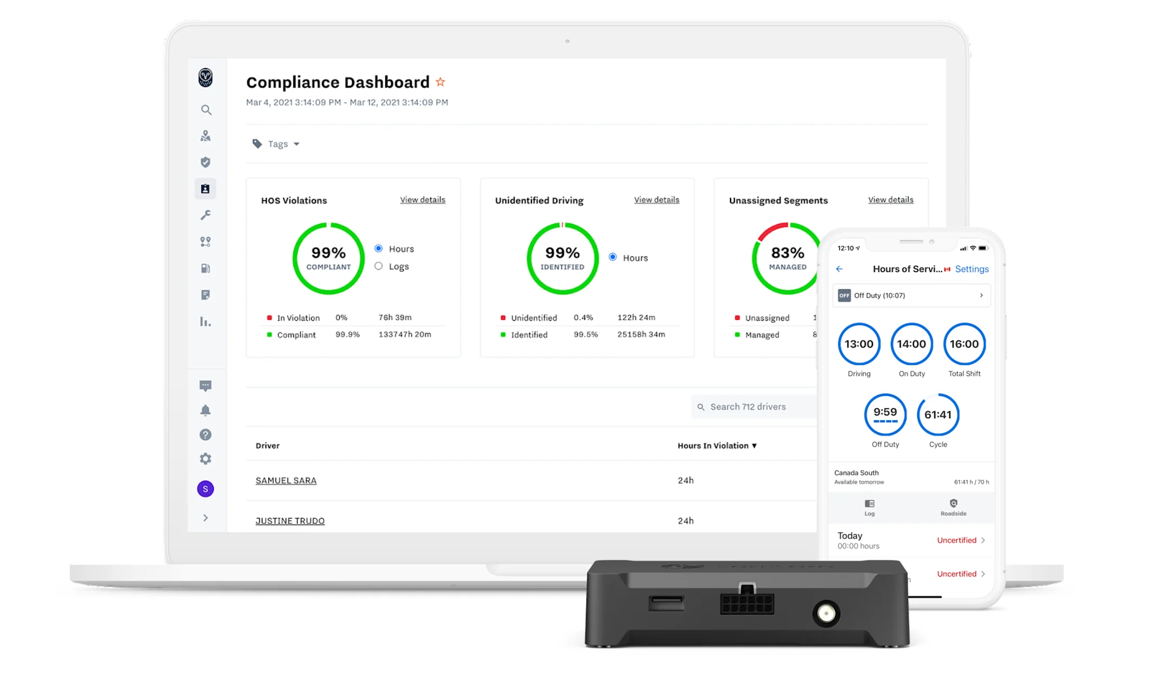Select the safety shield icon in sidebar
Viewport: 1151px width, 675px height.
[206, 162]
